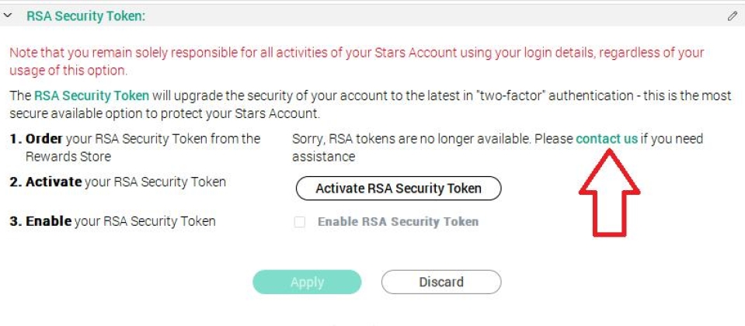This screenshot has width=745, height=326.
Task: Collapse the RSA Security Token section chevron
Action: (8, 16)
